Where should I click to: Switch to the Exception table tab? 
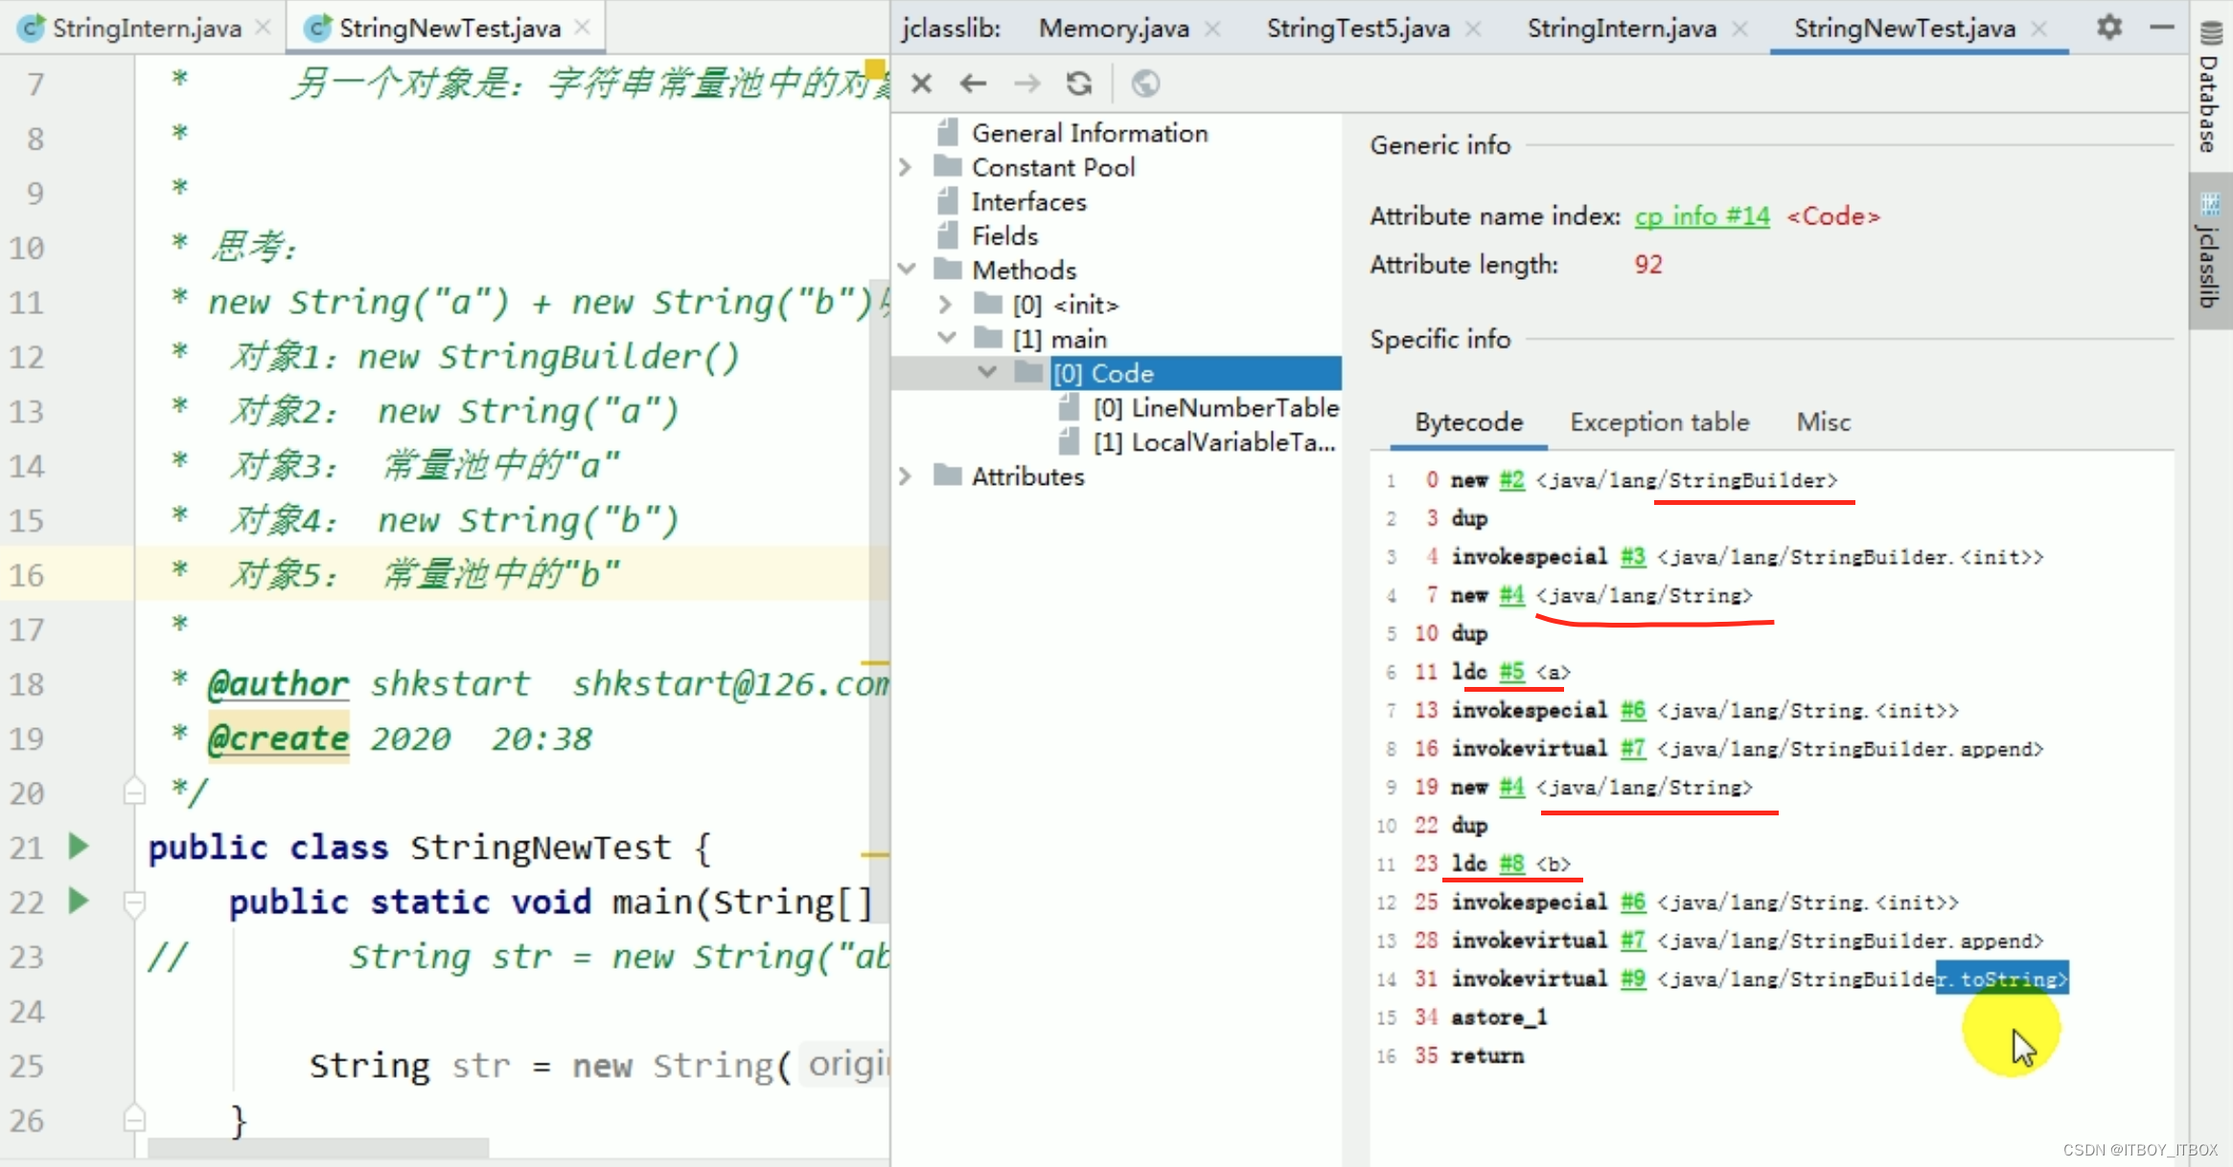1659,423
